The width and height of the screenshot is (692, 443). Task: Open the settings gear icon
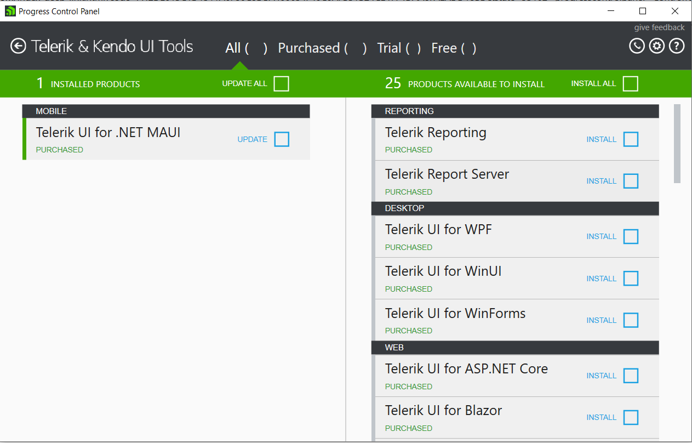656,46
